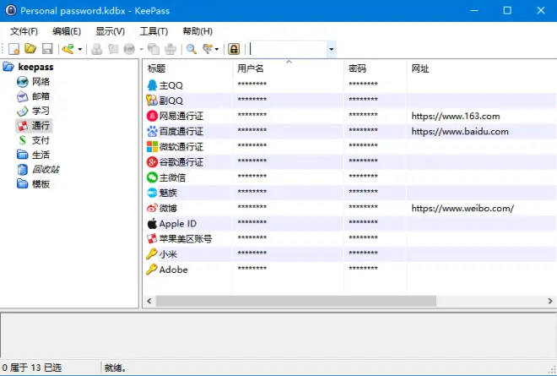Image resolution: width=557 pixels, height=376 pixels.
Task: Click the https://www.baidu.com URL cell
Action: [x=460, y=131]
